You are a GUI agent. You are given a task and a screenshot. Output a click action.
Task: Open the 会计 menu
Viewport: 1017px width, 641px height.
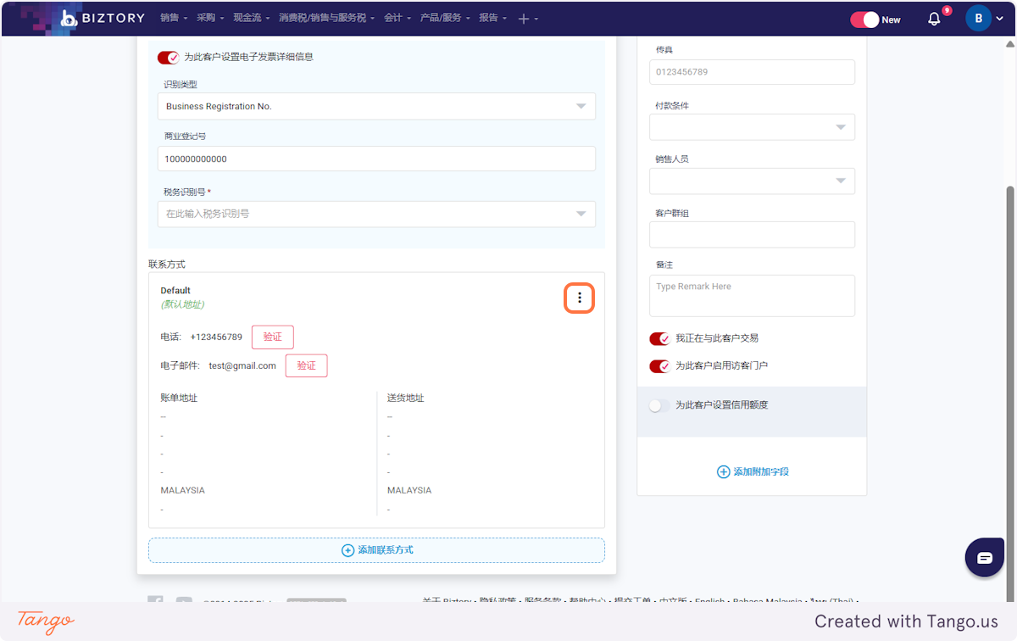click(397, 18)
